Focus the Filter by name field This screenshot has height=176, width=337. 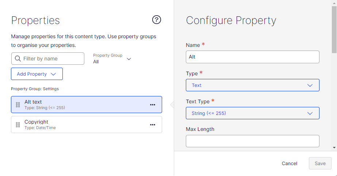[x=48, y=59]
